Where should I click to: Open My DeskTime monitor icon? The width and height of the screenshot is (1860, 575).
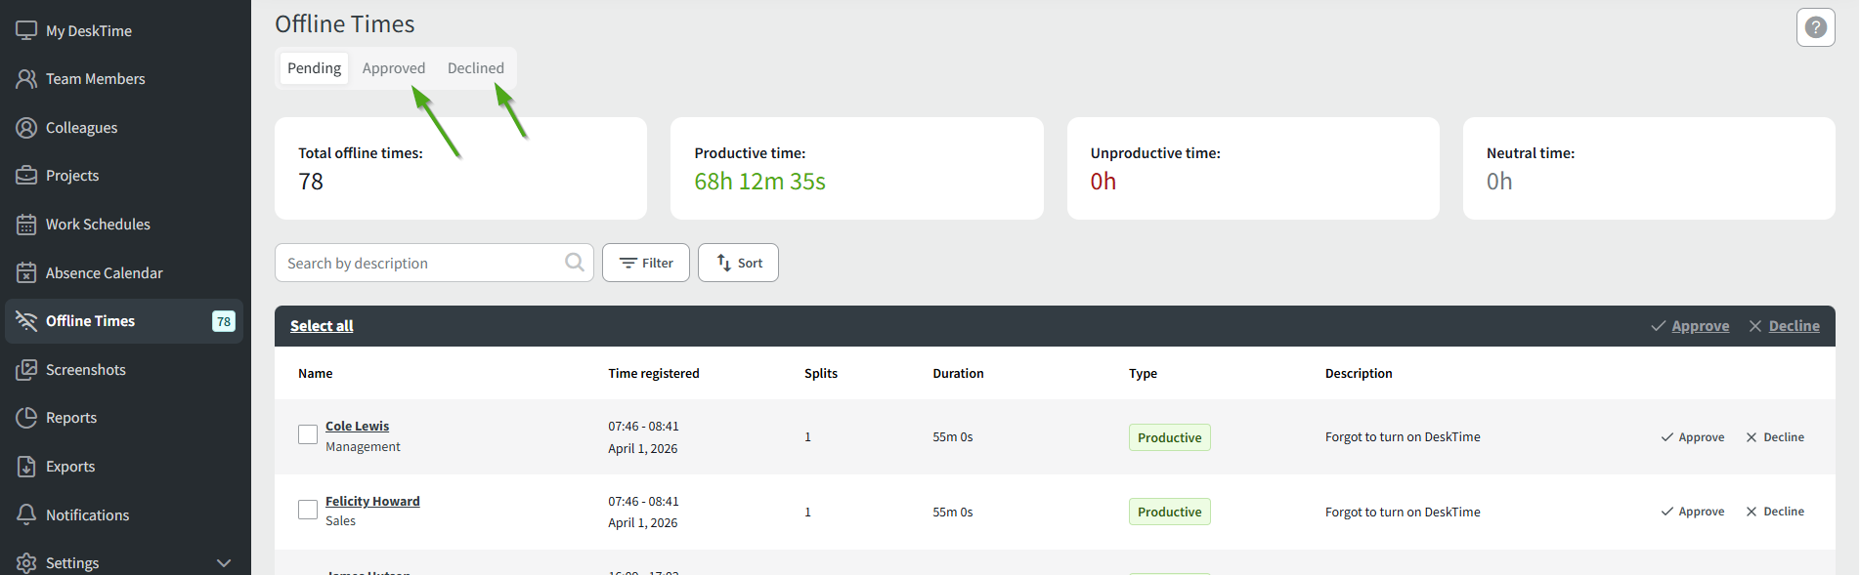point(26,30)
